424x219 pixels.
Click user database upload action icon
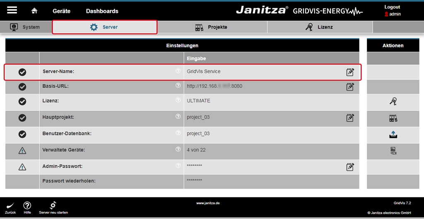point(393,134)
